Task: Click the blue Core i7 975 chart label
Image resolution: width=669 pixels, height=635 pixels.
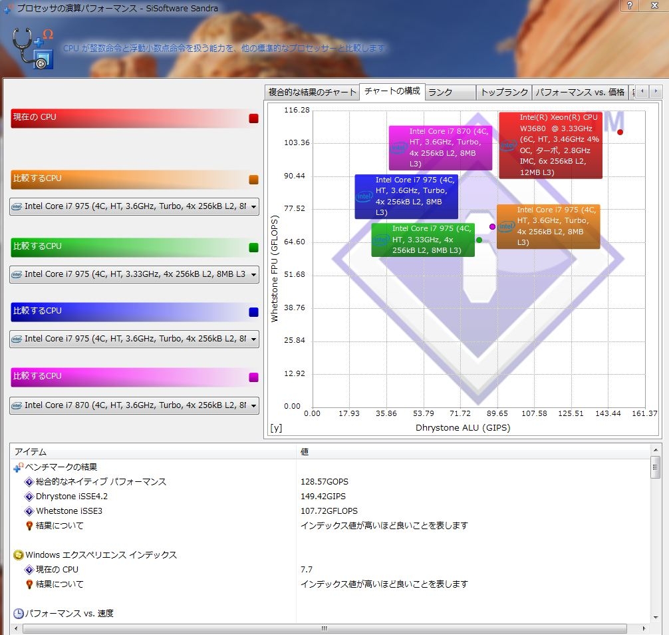Action: pos(406,196)
